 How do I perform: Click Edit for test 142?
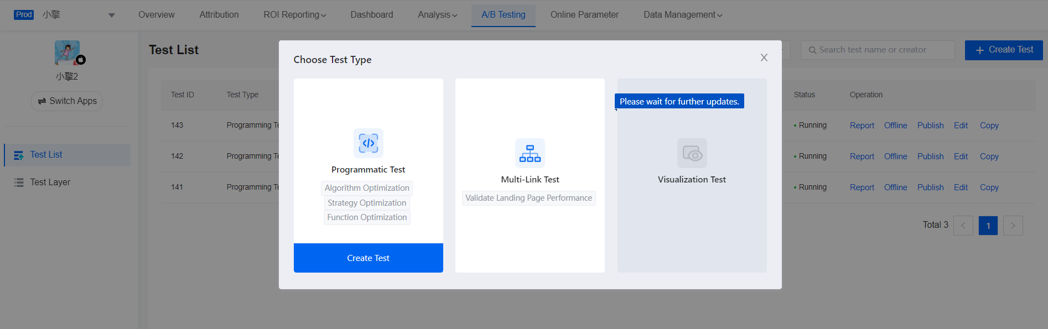point(961,157)
